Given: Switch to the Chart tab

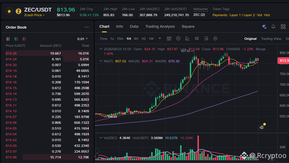Looking at the screenshot, I should [104, 27].
